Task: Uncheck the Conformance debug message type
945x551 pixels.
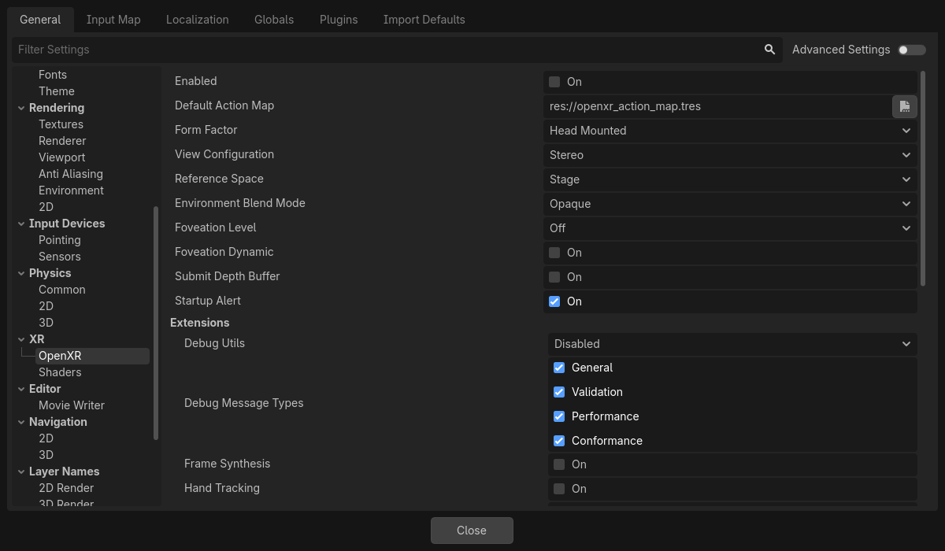Action: point(558,441)
